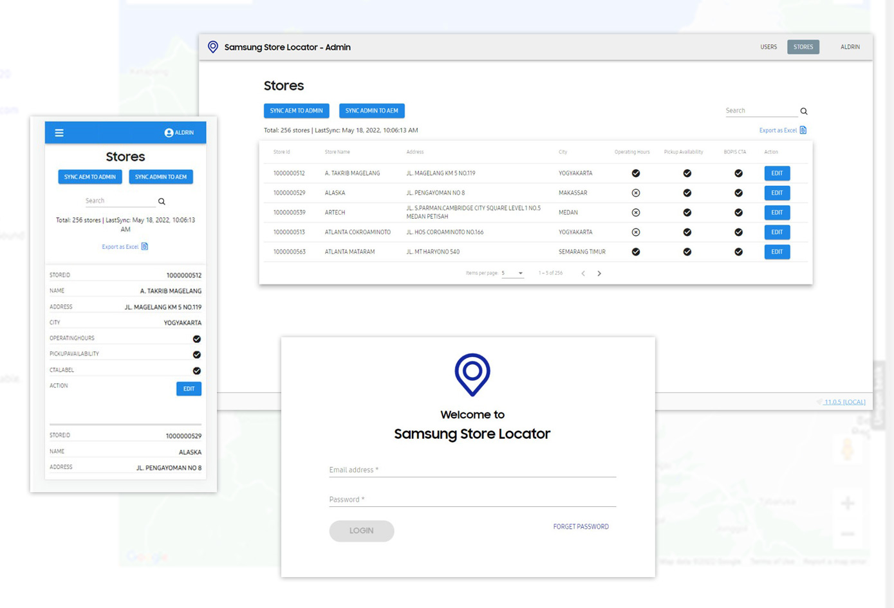
Task: Click the Email address input field
Action: tap(472, 470)
